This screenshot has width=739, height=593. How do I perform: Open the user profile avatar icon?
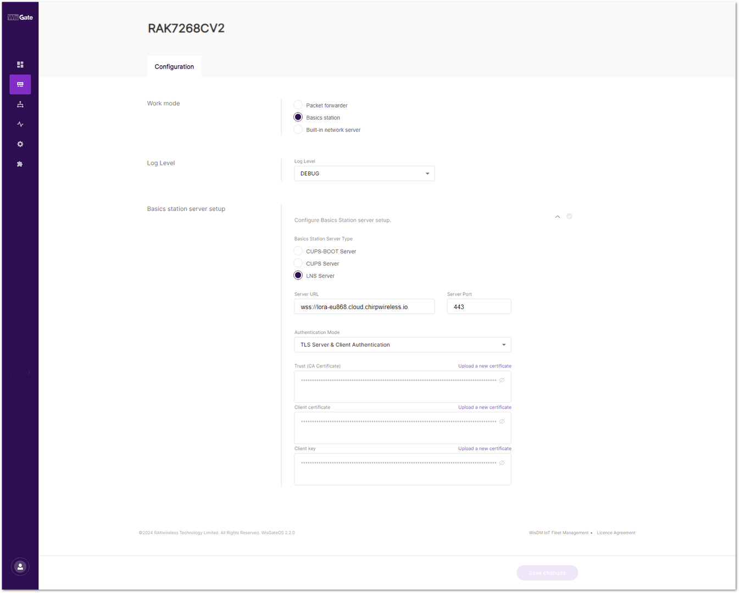pyautogui.click(x=20, y=567)
